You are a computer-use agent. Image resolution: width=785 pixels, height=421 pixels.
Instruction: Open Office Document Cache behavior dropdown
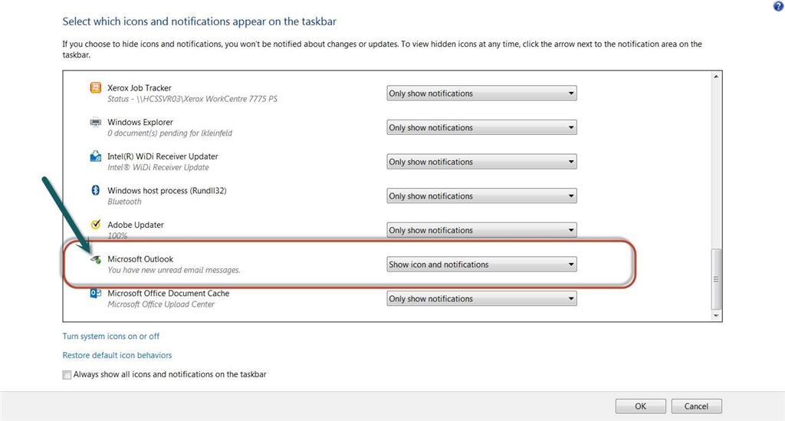pos(481,298)
